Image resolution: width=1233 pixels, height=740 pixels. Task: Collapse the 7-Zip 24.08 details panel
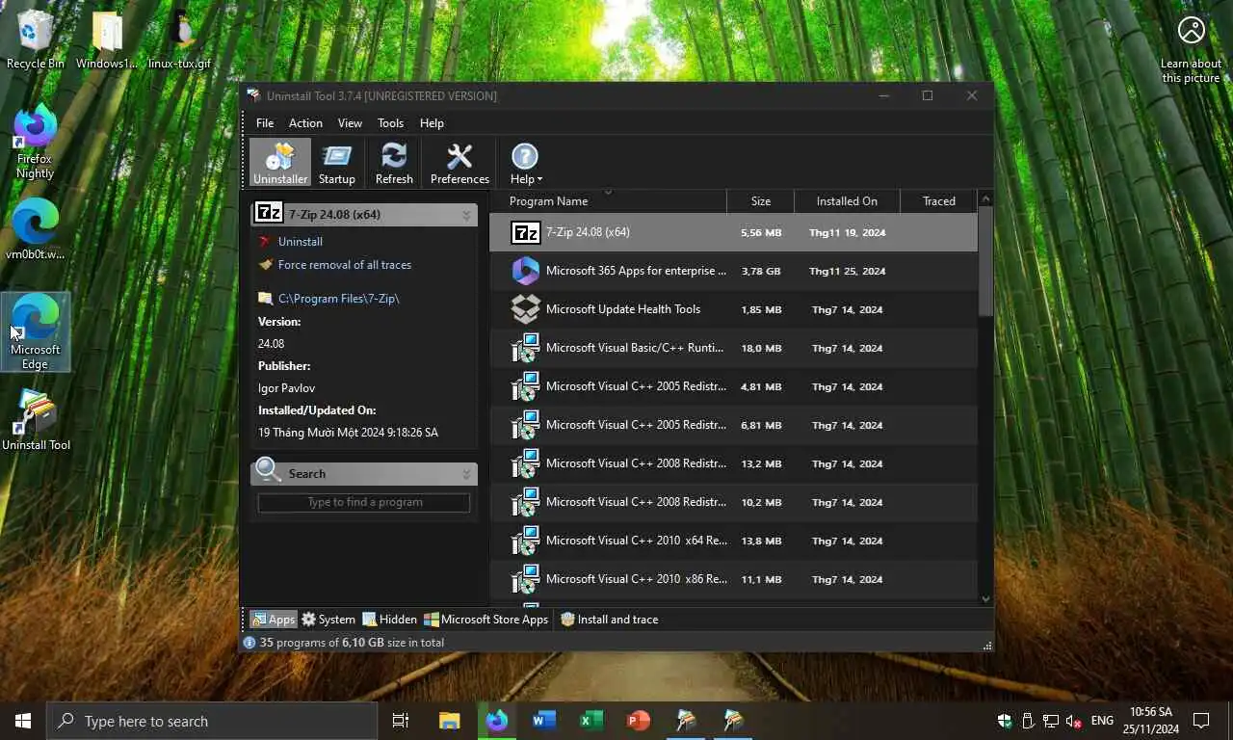466,215
